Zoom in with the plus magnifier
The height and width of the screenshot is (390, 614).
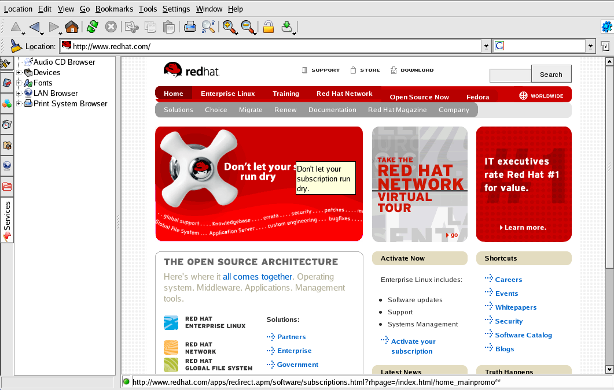[229, 27]
